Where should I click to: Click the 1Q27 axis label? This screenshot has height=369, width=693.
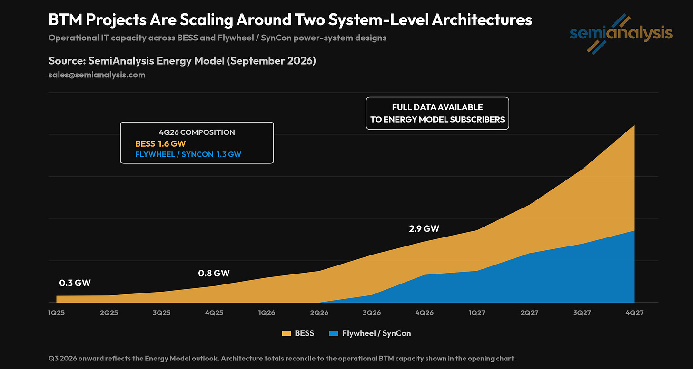[x=477, y=313]
